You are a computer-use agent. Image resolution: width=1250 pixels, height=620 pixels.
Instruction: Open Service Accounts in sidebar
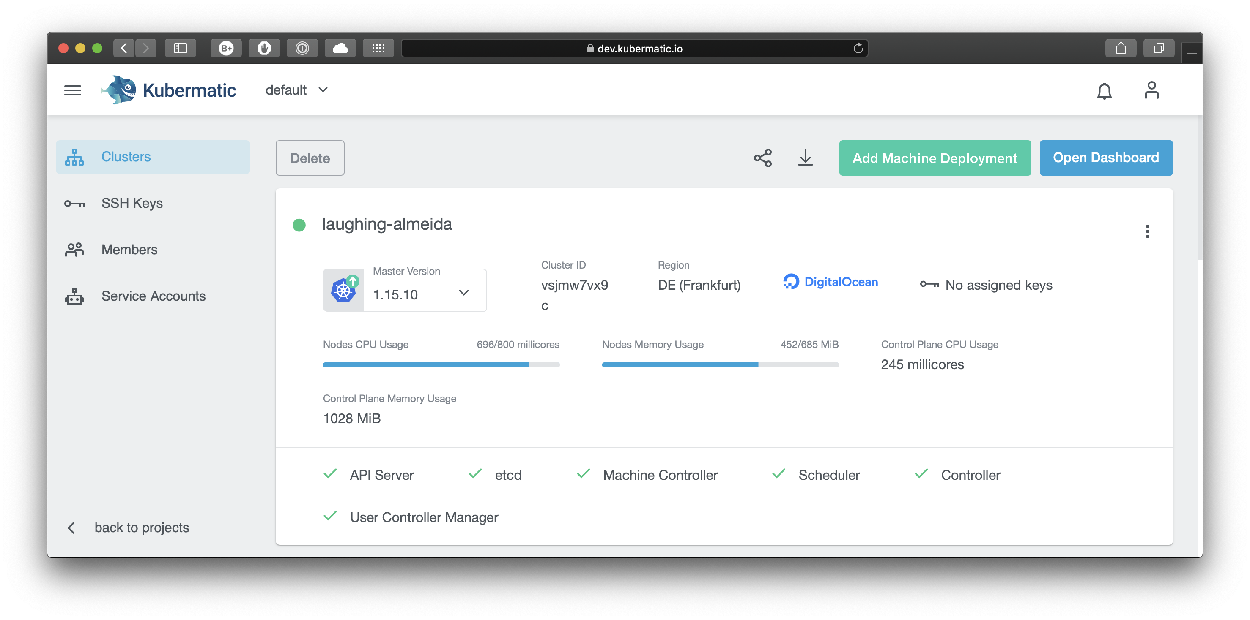tap(153, 296)
